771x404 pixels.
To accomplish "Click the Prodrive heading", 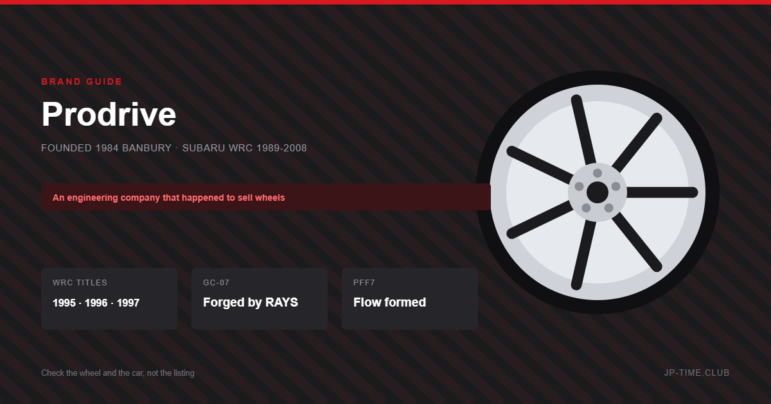I will pyautogui.click(x=109, y=114).
